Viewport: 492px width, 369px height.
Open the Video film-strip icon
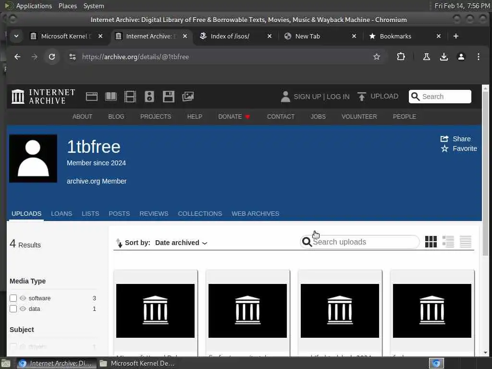click(x=130, y=96)
